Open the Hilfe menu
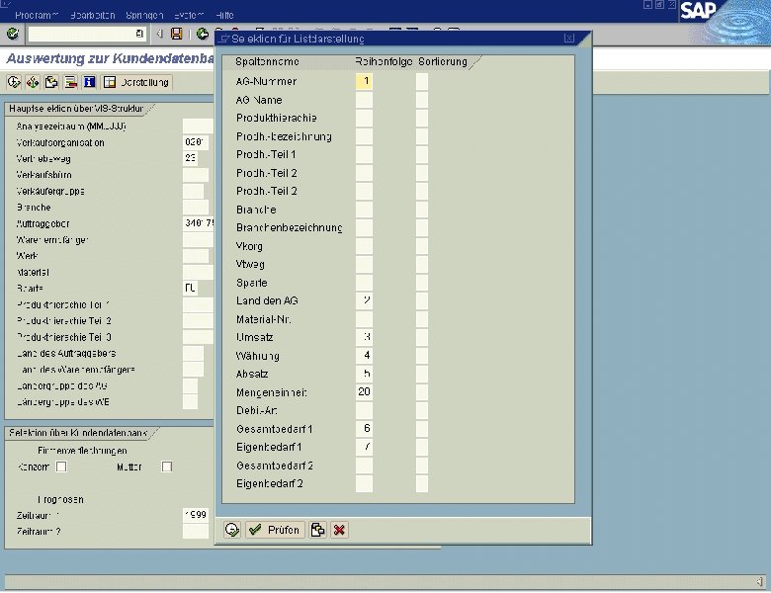The image size is (771, 593). [x=224, y=15]
